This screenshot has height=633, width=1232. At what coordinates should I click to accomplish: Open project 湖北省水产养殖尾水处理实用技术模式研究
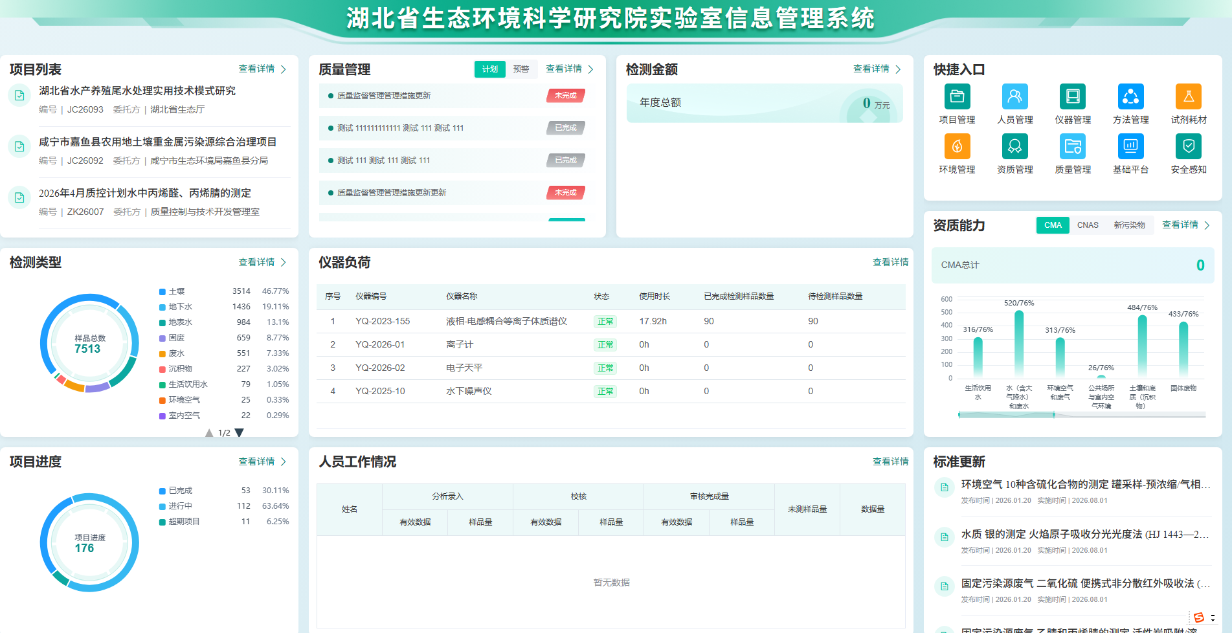click(x=137, y=91)
